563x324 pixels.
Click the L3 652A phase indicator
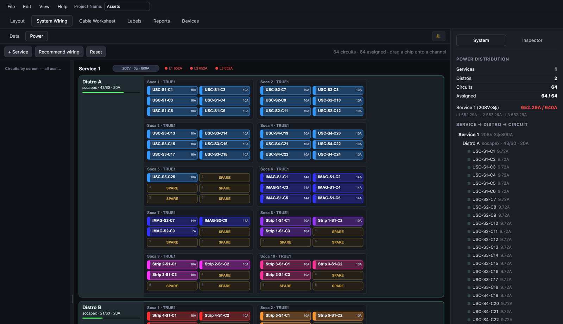click(224, 68)
